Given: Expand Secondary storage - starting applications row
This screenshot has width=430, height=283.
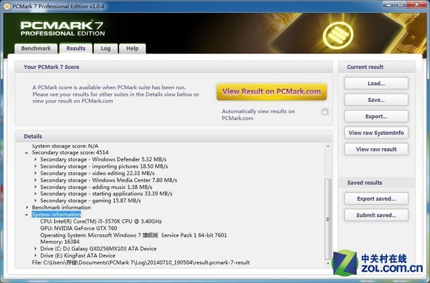Looking at the screenshot, I should 36,194.
